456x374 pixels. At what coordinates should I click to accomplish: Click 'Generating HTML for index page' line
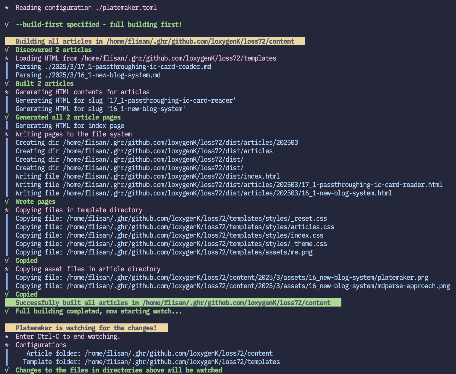70,126
